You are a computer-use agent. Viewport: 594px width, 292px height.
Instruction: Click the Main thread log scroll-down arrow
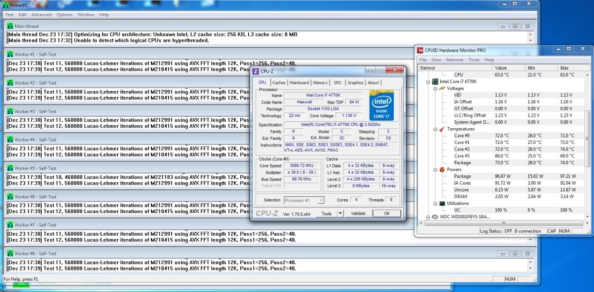[x=530, y=41]
